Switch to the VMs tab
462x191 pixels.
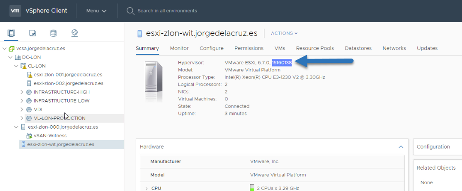279,48
